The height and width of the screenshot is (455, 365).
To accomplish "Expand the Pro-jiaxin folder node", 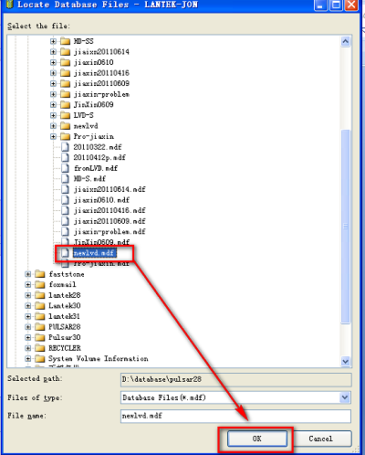I will [53, 136].
